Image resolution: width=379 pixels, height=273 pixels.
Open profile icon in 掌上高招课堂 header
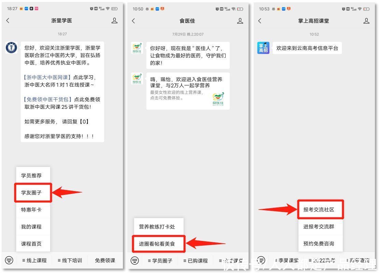click(x=366, y=21)
